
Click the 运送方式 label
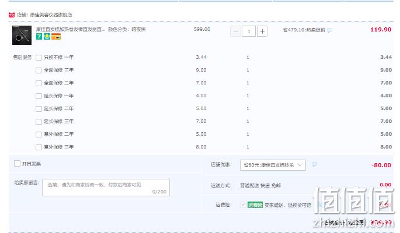pos(221,185)
